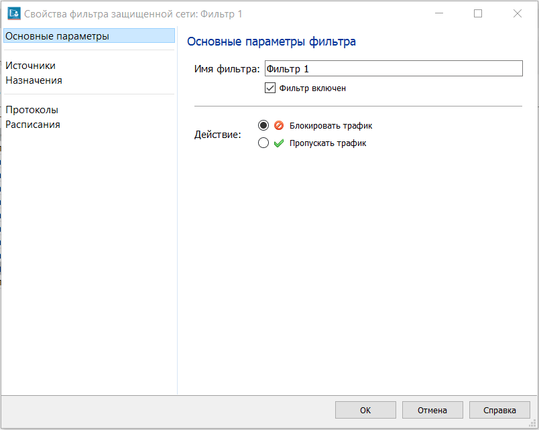Open help via the "Справка" button

[x=499, y=410]
